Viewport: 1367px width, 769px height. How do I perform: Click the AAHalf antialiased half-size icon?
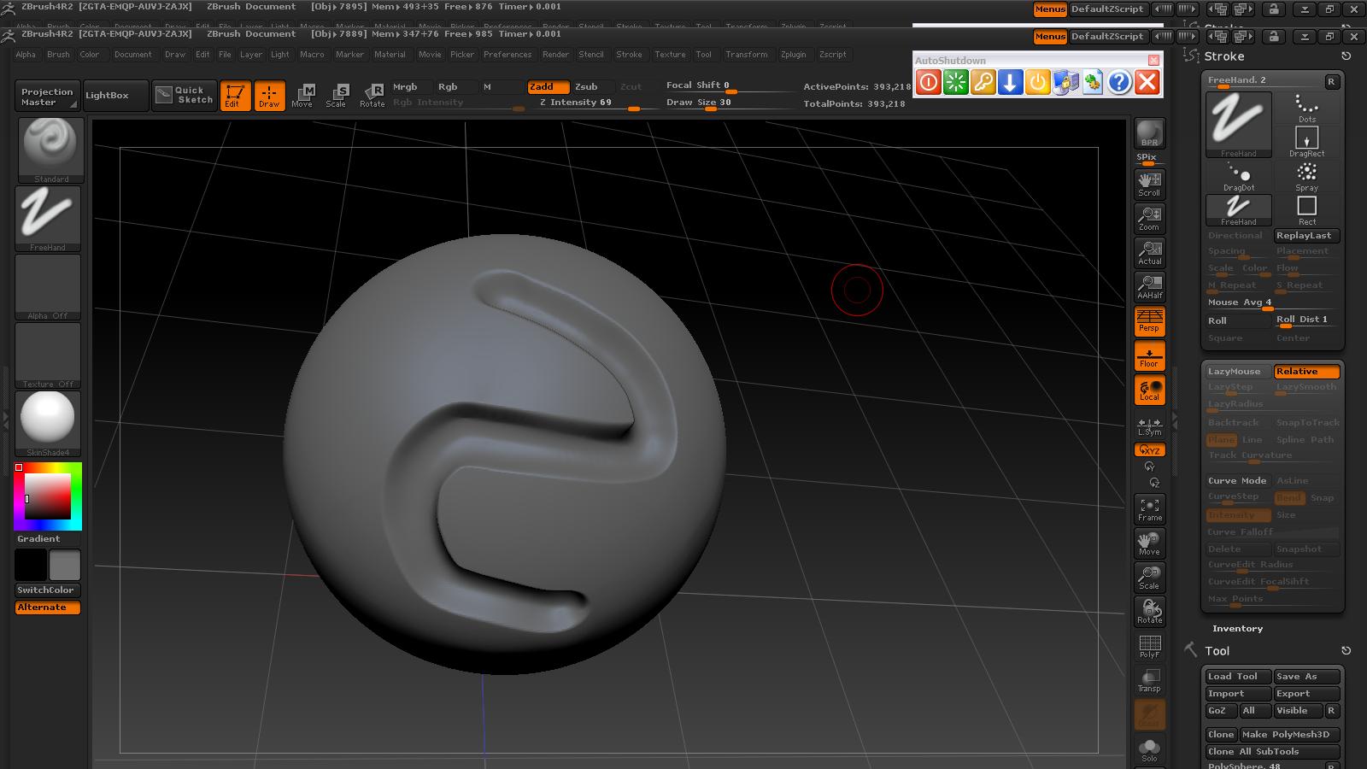pos(1150,286)
